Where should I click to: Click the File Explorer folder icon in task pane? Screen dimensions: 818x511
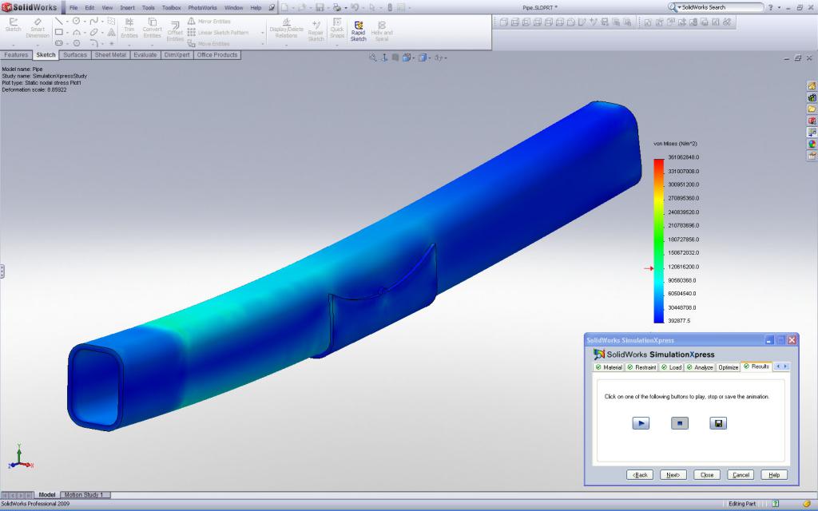[x=812, y=109]
